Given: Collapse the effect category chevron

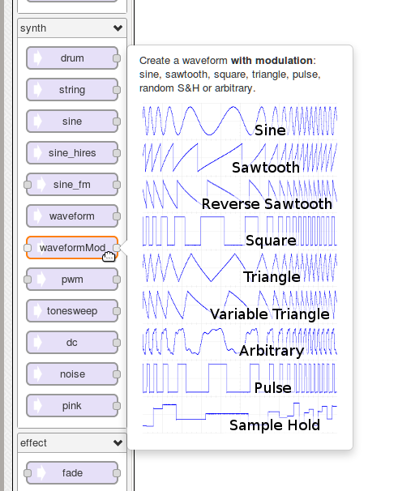Looking at the screenshot, I should click(x=118, y=442).
